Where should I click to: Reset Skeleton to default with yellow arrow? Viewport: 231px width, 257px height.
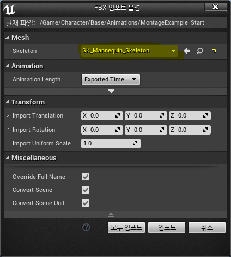click(x=214, y=51)
